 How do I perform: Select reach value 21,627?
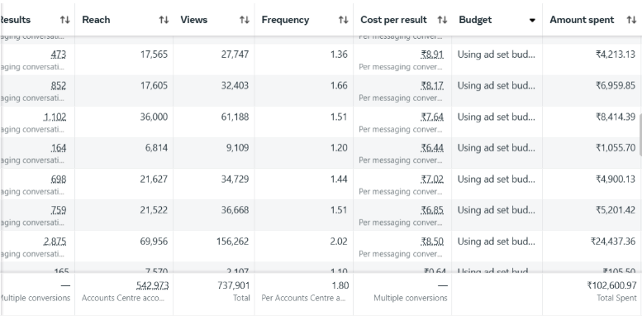154,180
